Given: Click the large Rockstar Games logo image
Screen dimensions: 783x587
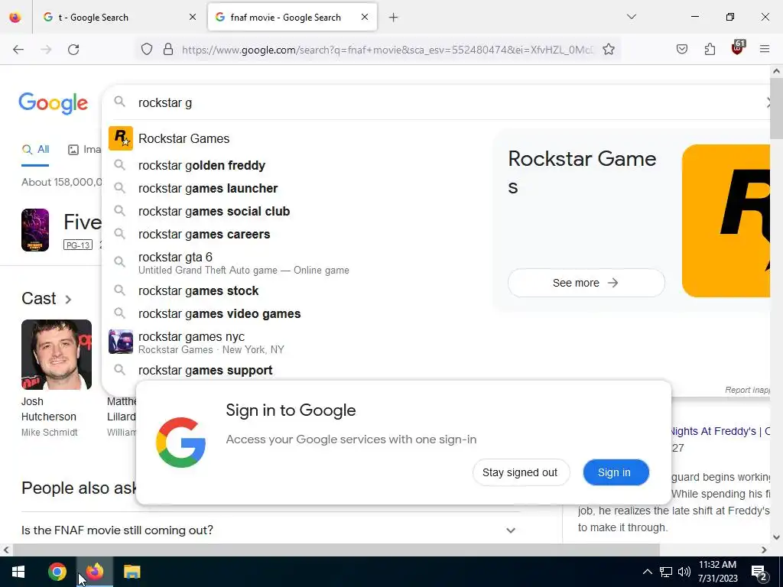Looking at the screenshot, I should (x=726, y=221).
